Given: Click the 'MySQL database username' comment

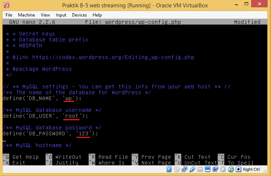Looking at the screenshot, I should click(52, 110).
